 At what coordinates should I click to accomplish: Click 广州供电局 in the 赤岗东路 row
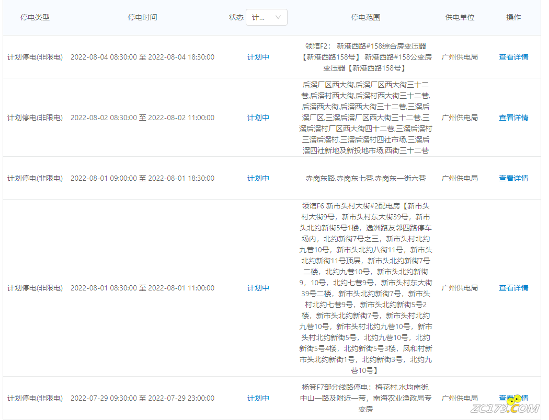point(460,178)
